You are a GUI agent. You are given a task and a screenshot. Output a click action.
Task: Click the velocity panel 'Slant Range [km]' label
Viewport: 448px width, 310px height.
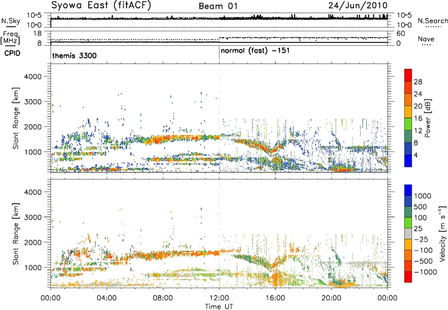pos(16,234)
